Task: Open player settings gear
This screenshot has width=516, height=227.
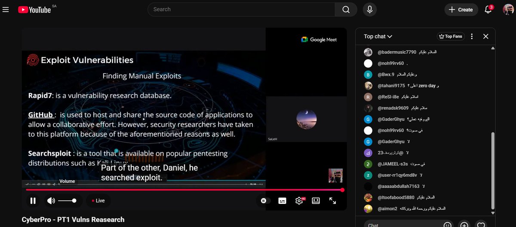Action: 299,200
